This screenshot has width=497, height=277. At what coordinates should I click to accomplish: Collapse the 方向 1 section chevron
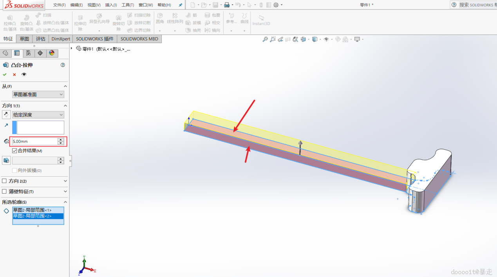pyautogui.click(x=65, y=106)
